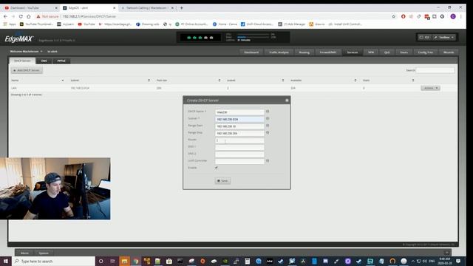Screen dimensions: 473x266
Task: Close the Create DHCP Server dialog
Action: point(287,100)
